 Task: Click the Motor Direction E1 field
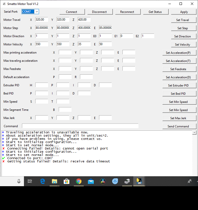point(126,36)
